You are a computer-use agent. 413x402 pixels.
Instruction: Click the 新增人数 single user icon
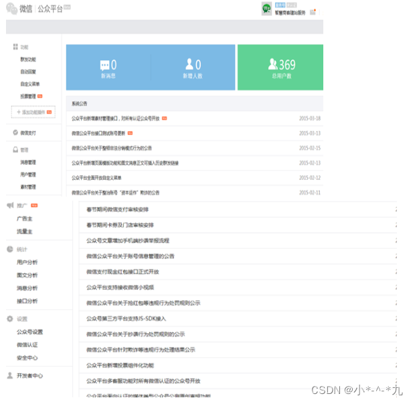[x=189, y=64]
